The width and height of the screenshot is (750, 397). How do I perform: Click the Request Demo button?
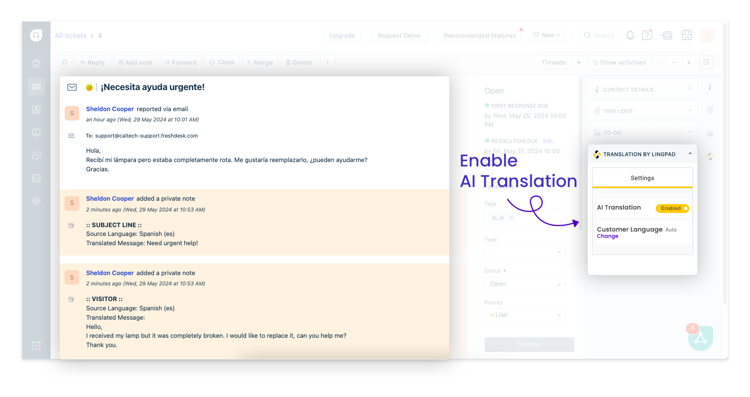pyautogui.click(x=399, y=35)
